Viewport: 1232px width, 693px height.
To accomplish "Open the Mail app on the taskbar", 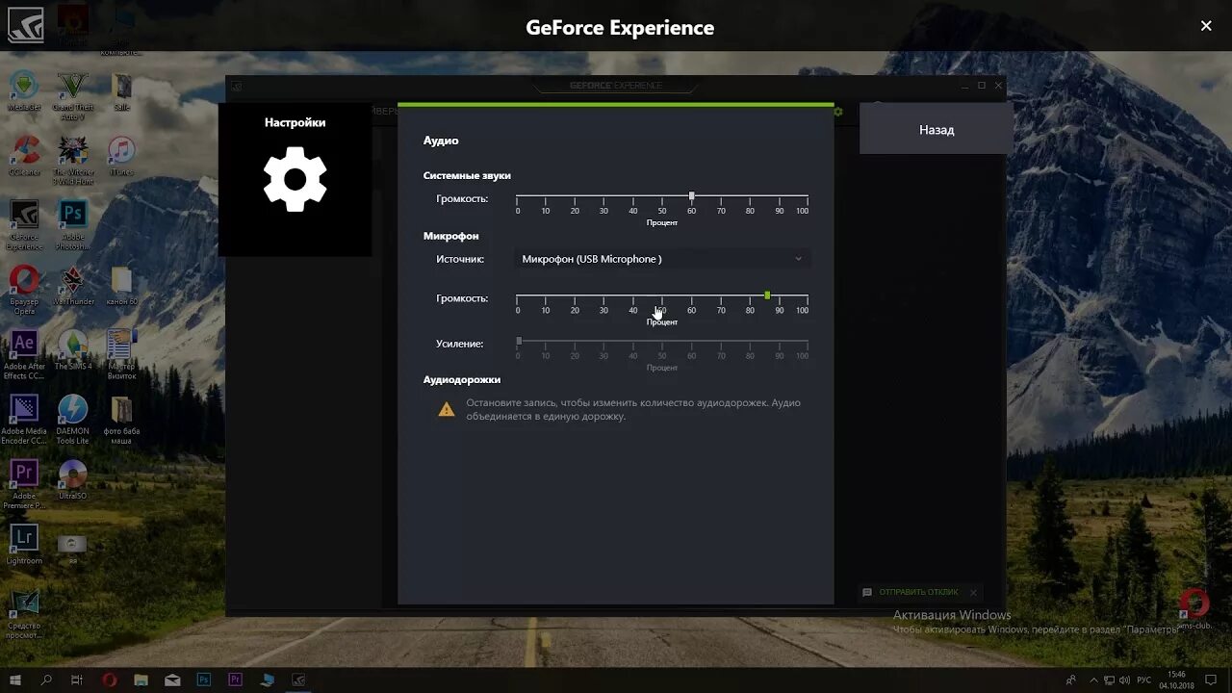I will click(172, 680).
